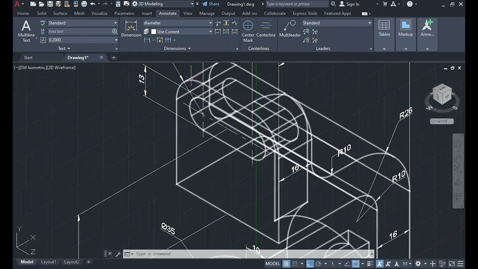The height and width of the screenshot is (269, 478).
Task: Click the Adjust dimension space icon
Action: pos(226,23)
